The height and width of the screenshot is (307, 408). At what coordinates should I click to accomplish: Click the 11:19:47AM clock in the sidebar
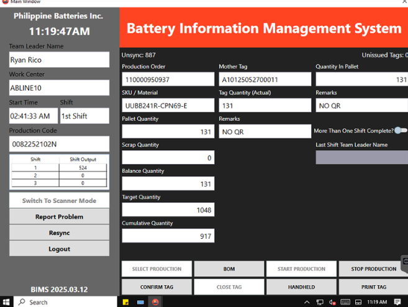tap(60, 32)
